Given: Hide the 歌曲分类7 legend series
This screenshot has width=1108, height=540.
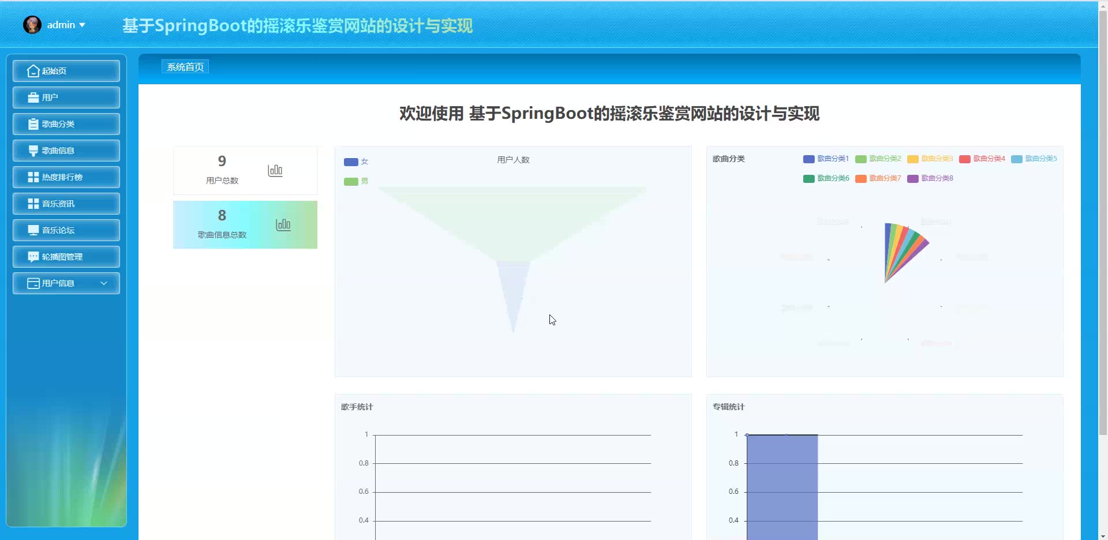Looking at the screenshot, I should pos(878,178).
